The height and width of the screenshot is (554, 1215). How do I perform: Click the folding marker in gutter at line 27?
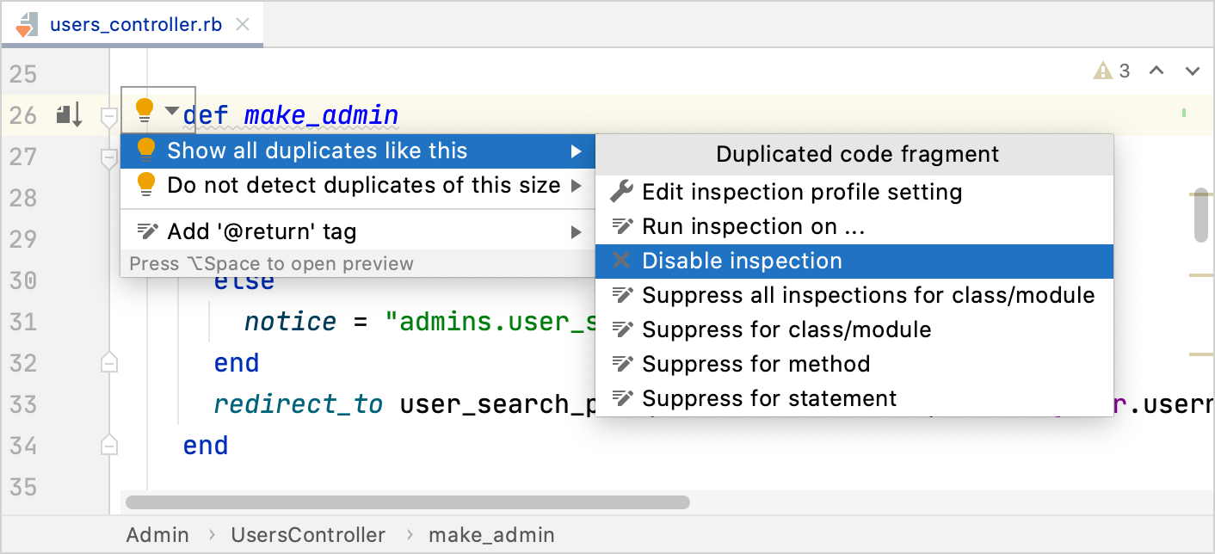(x=108, y=157)
